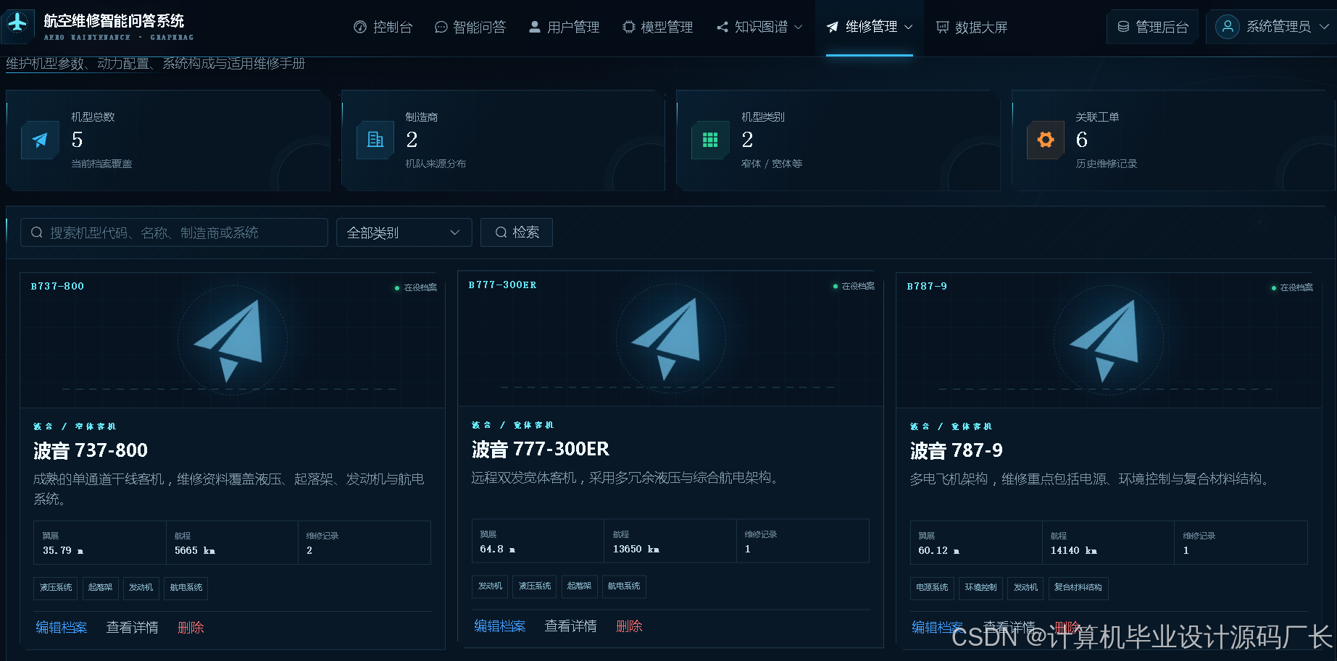Screen dimensions: 1337x661
Task: Click the 管理后台 database icon
Action: 1123,27
